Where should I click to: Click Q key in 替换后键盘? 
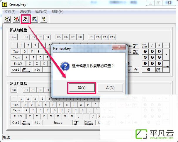pos(25,105)
